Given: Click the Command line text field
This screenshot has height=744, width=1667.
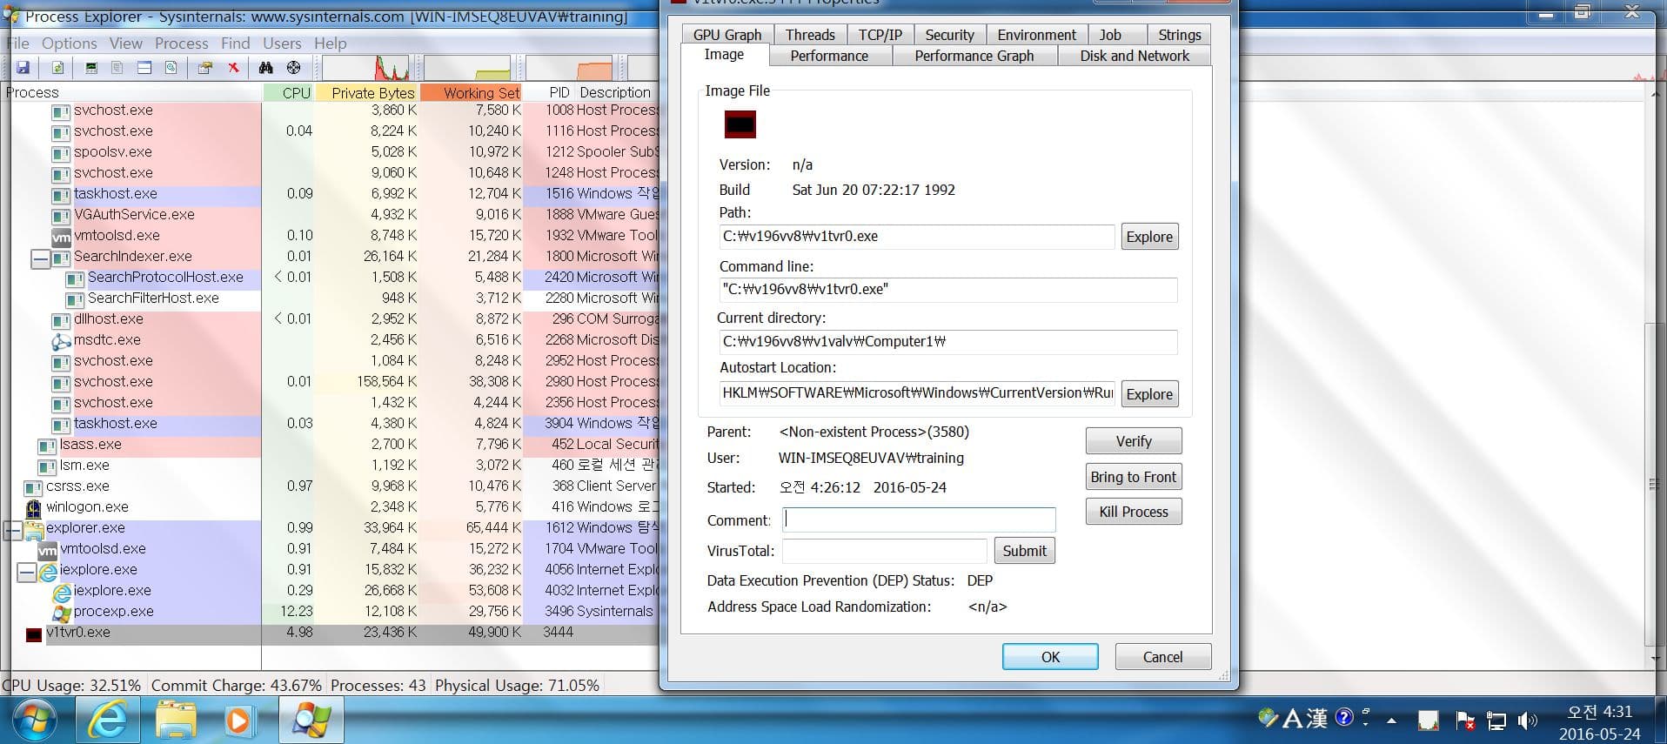Looking at the screenshot, I should pos(947,290).
